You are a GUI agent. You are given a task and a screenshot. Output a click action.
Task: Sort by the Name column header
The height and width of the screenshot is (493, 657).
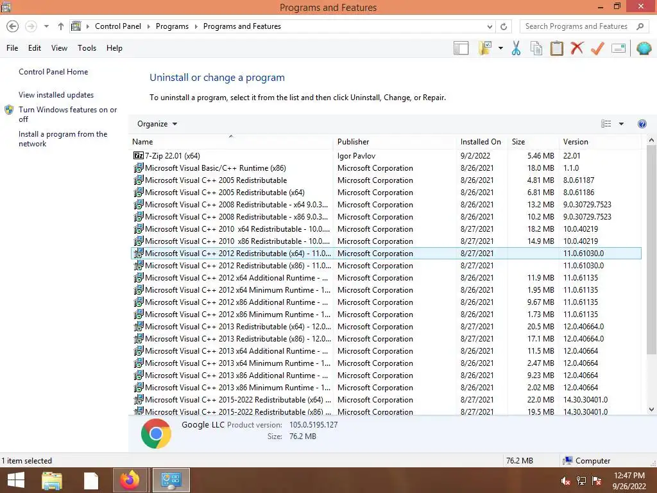click(231, 142)
